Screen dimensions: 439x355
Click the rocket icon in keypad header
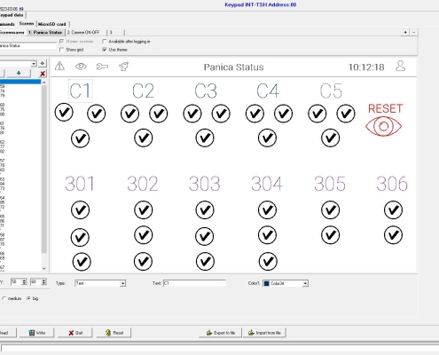pyautogui.click(x=123, y=67)
